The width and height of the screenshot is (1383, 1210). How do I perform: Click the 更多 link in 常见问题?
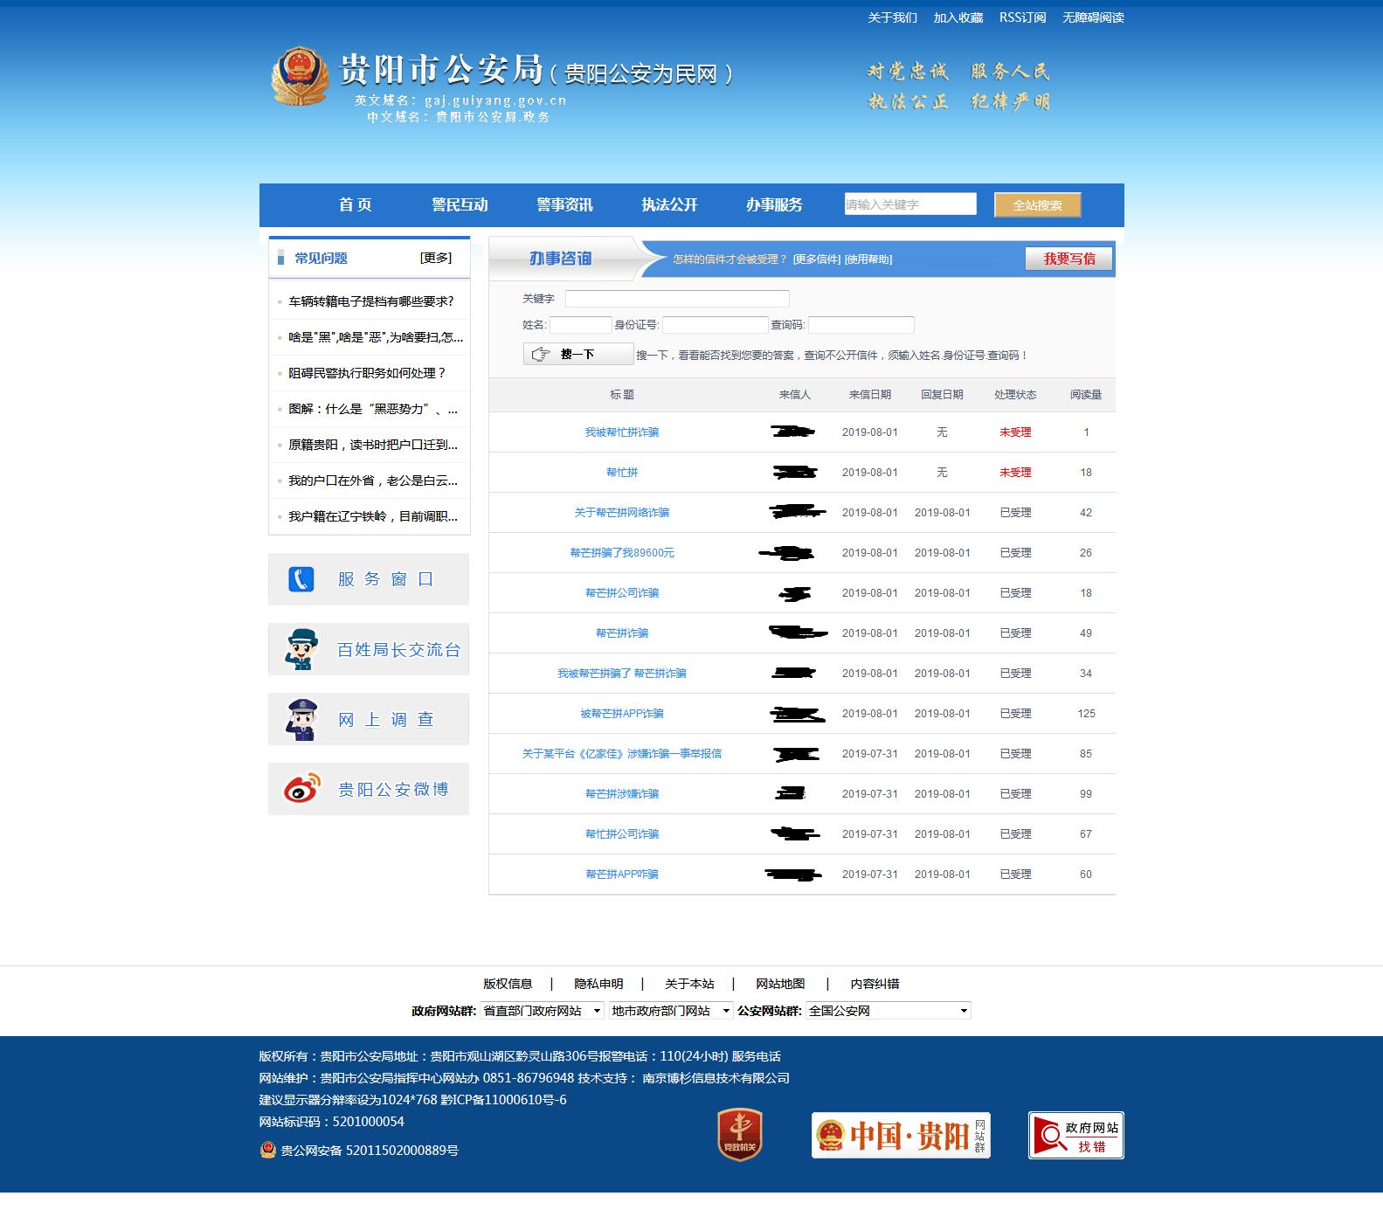click(x=436, y=258)
